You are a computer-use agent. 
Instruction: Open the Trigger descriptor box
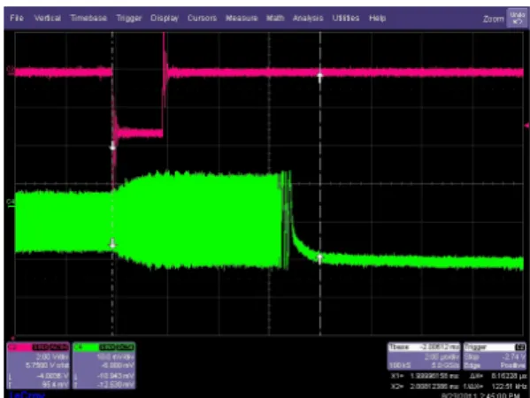(x=495, y=356)
